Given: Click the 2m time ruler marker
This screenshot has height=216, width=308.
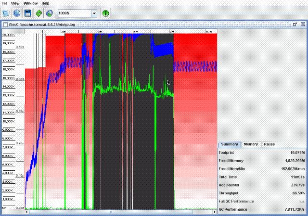Looking at the screenshot, I should point(64,32).
